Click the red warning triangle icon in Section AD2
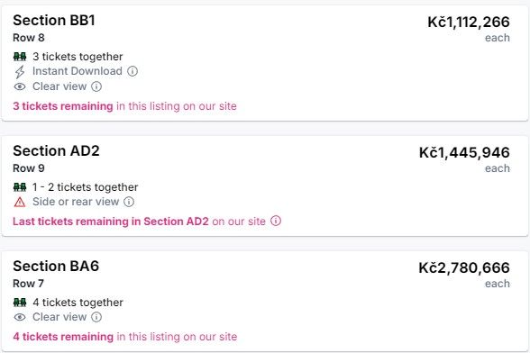 click(20, 202)
